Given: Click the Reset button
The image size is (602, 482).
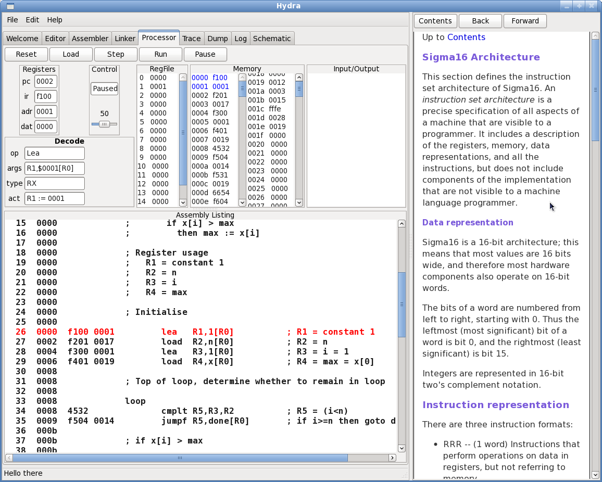Looking at the screenshot, I should pyautogui.click(x=26, y=54).
